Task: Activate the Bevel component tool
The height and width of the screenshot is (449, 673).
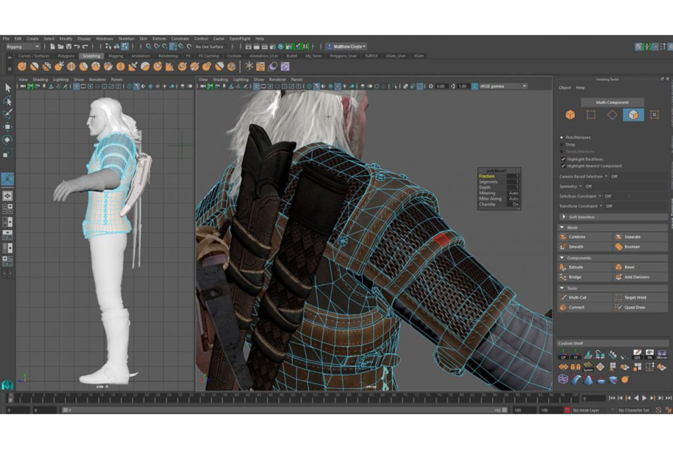Action: point(640,267)
